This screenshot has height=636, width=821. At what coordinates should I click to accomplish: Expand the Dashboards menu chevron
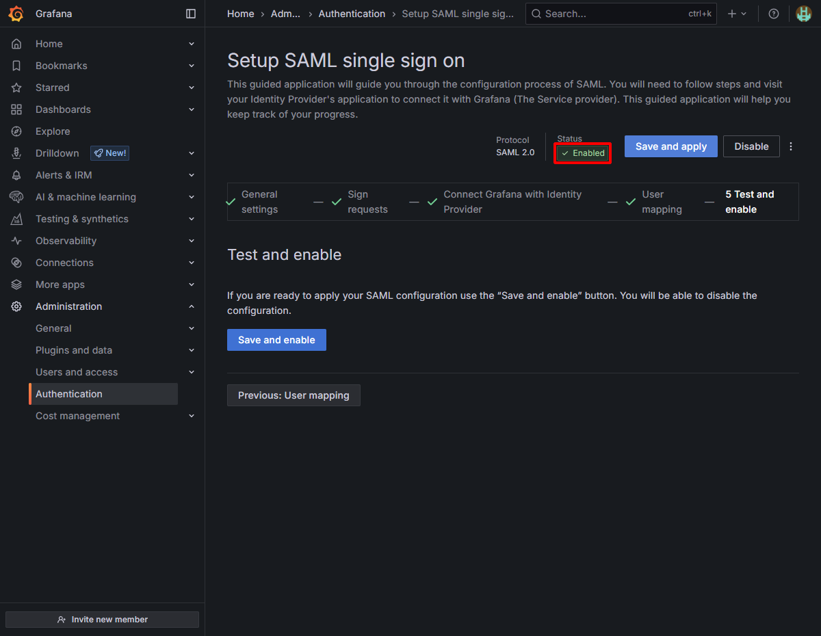pyautogui.click(x=192, y=109)
